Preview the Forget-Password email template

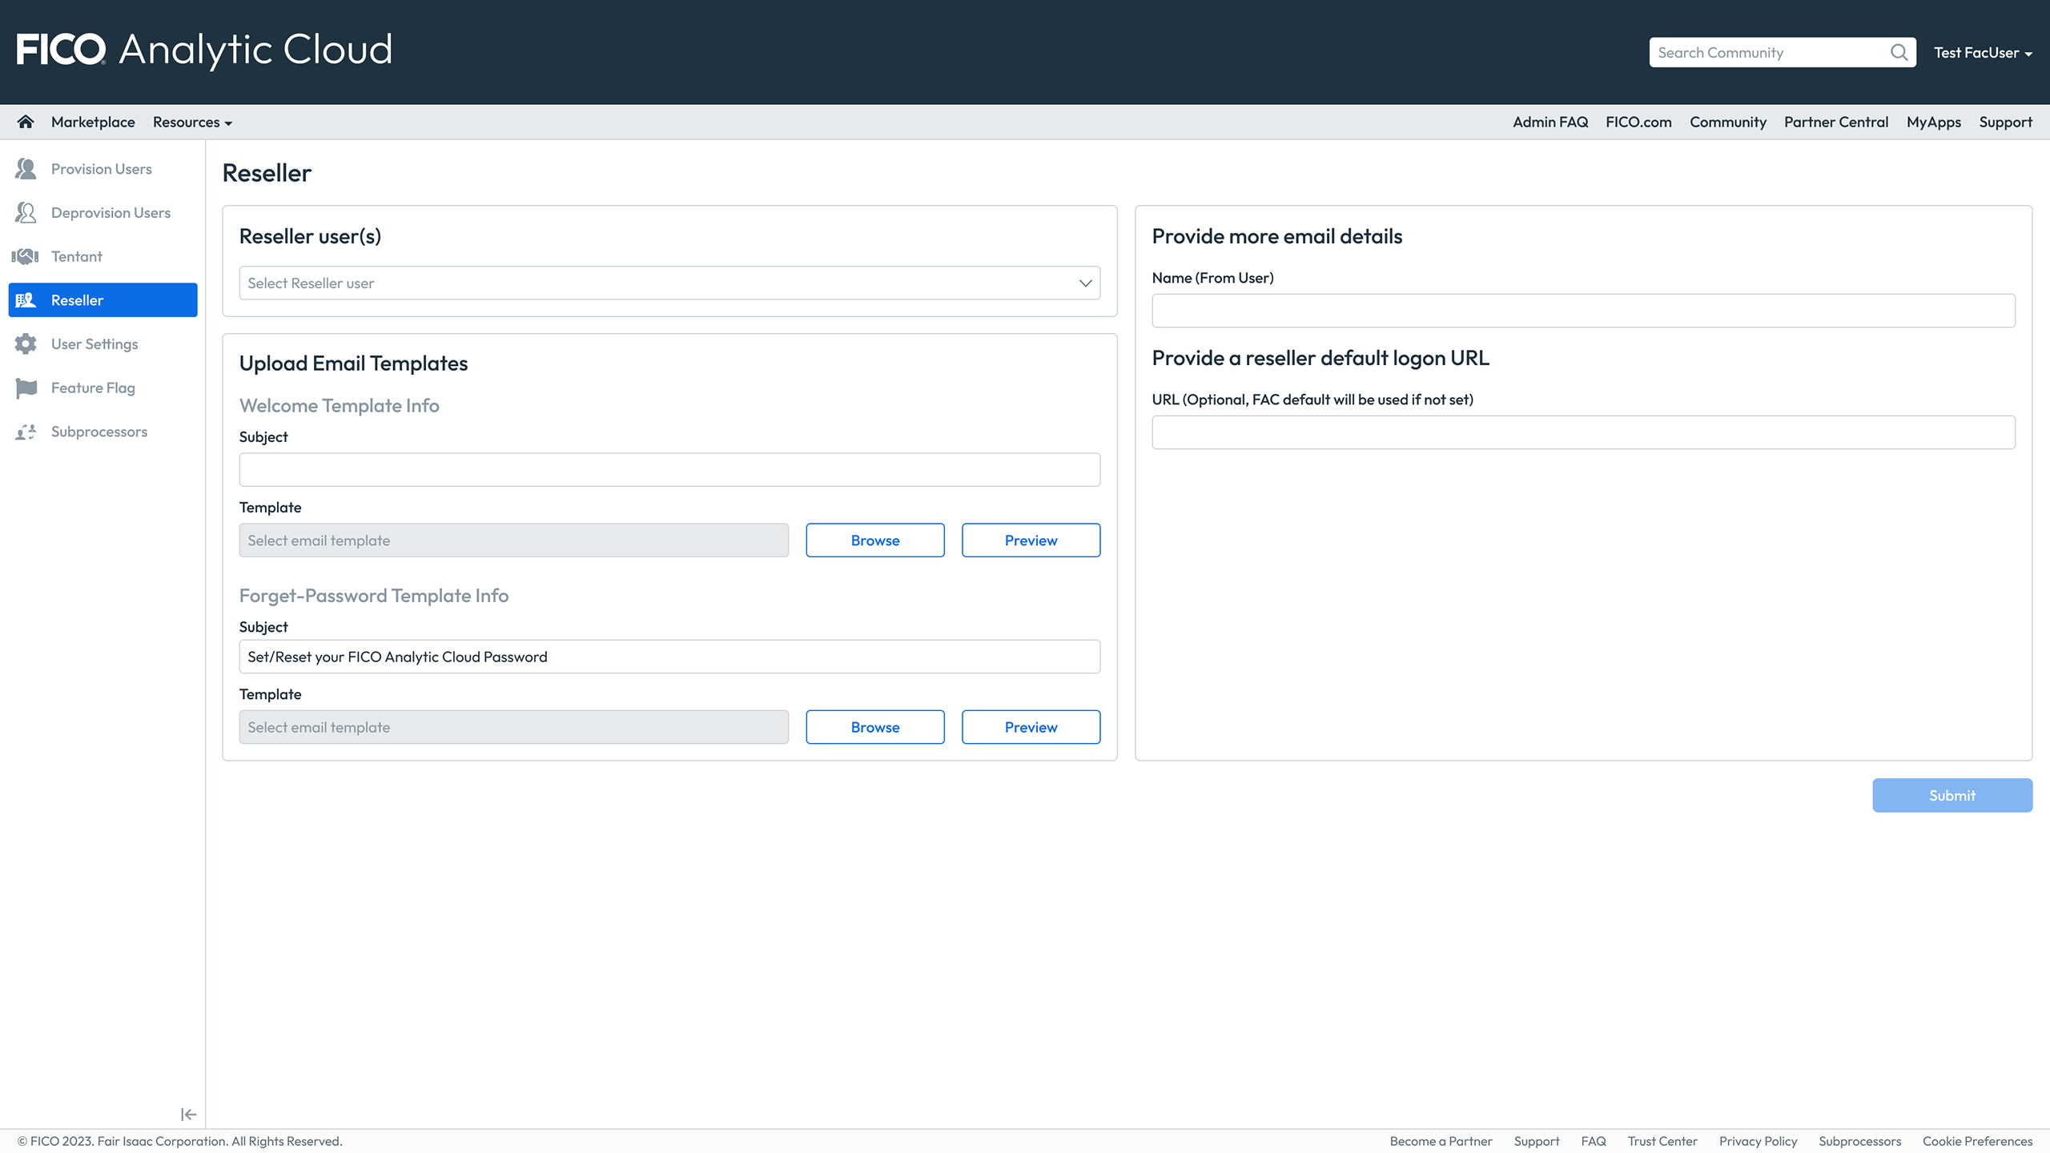pyautogui.click(x=1031, y=727)
